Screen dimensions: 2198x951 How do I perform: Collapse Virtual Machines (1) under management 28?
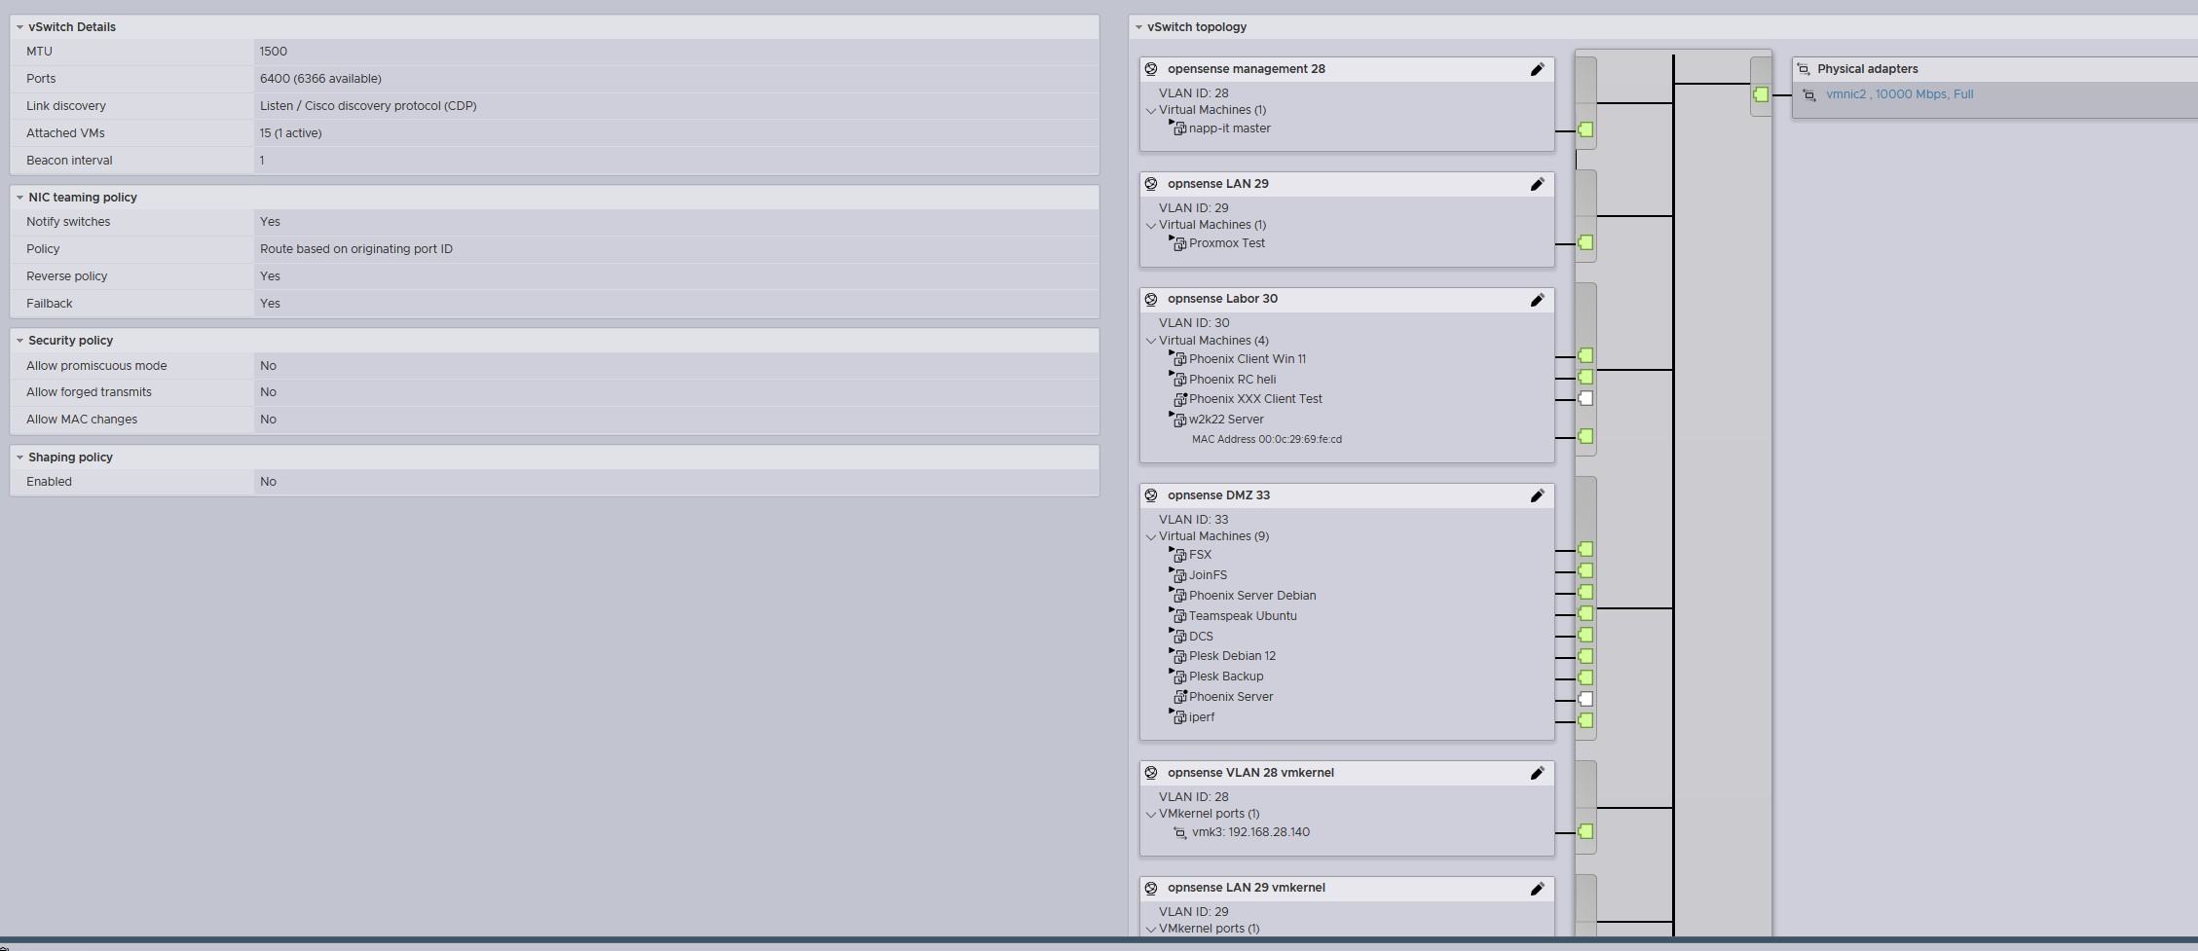tap(1151, 111)
